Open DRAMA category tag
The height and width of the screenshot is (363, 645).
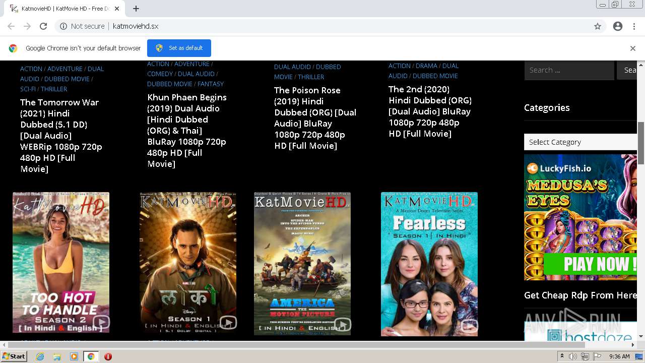coord(426,66)
